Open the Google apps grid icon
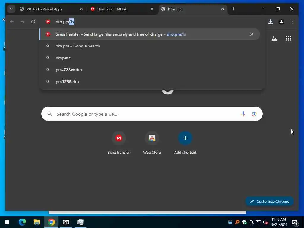 (289, 38)
